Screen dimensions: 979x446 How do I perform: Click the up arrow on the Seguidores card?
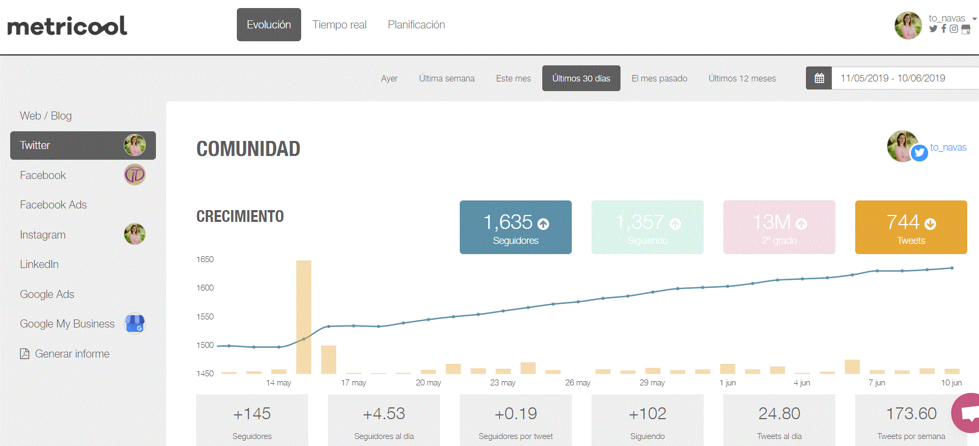tap(543, 224)
